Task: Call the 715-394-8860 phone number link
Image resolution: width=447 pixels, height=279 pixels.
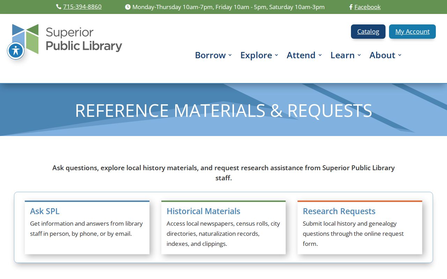Action: click(82, 7)
